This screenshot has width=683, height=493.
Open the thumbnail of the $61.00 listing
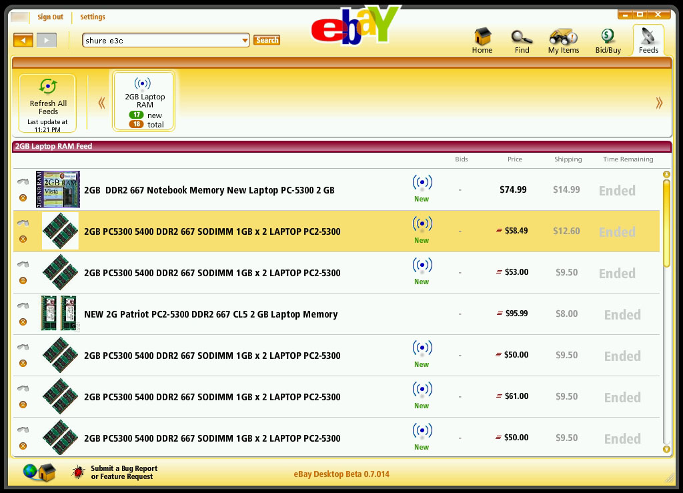(x=60, y=396)
